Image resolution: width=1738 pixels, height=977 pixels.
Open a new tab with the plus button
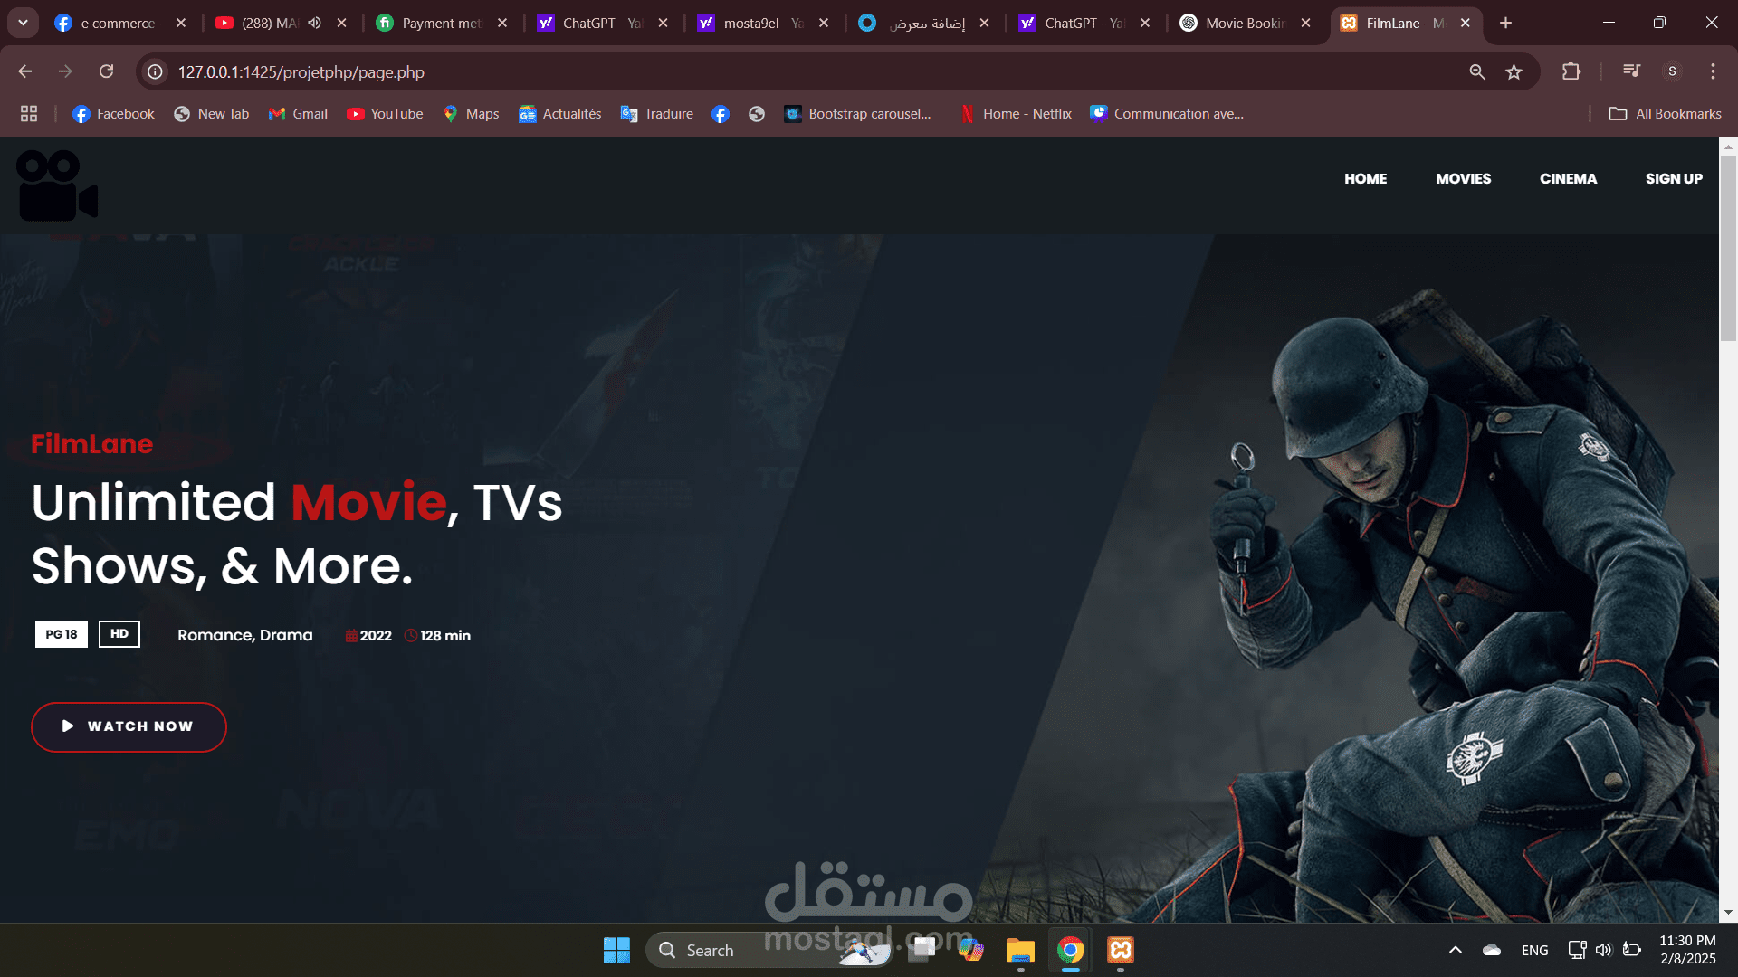point(1505,23)
